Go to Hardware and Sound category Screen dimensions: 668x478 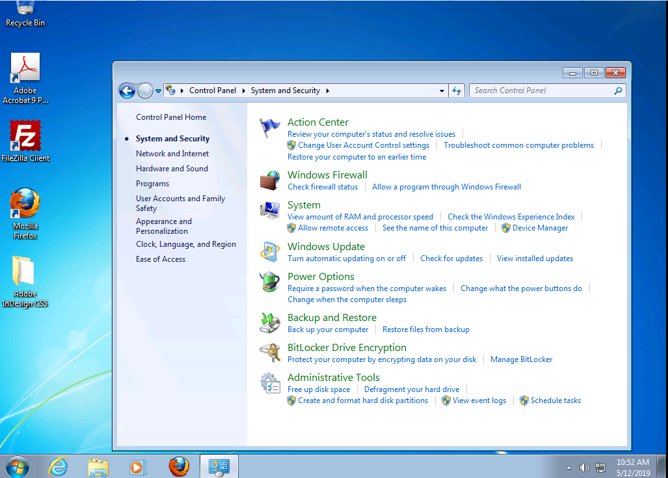[x=172, y=169]
